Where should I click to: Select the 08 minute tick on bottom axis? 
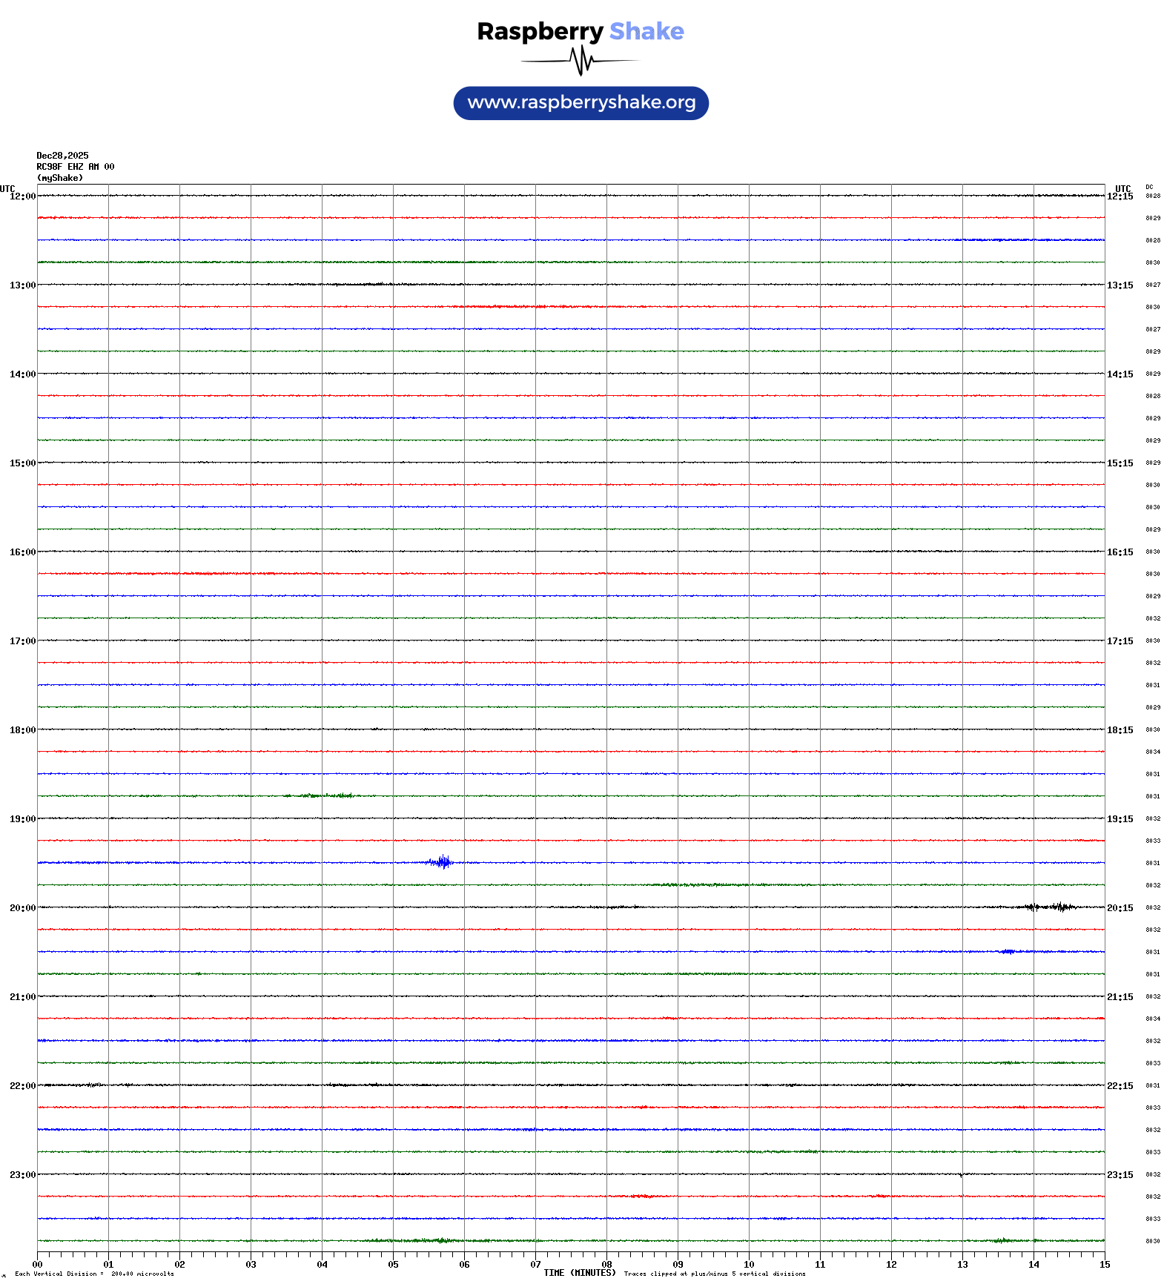(606, 1265)
